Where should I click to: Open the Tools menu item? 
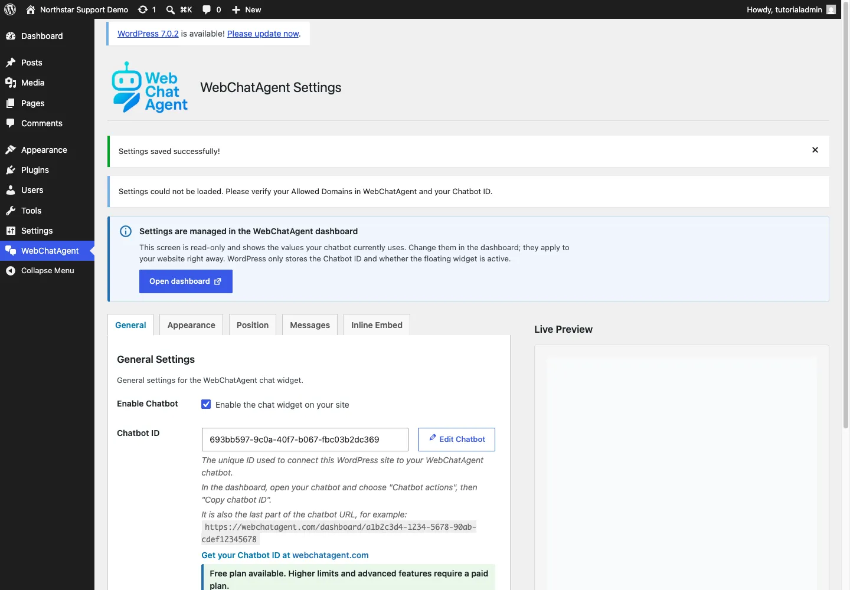coord(47,211)
